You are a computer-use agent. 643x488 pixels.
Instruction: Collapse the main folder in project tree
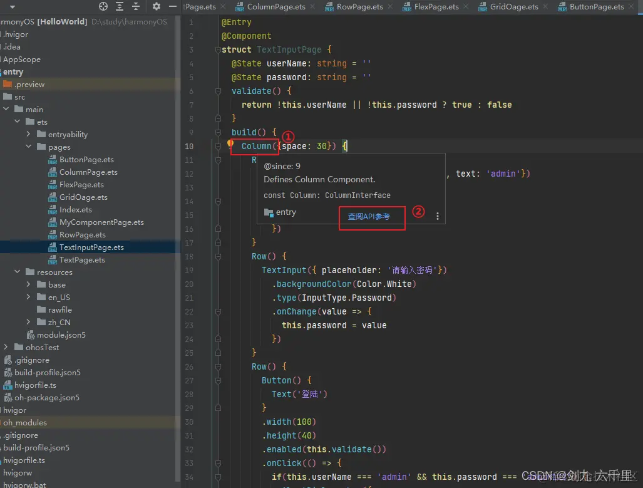(x=6, y=109)
